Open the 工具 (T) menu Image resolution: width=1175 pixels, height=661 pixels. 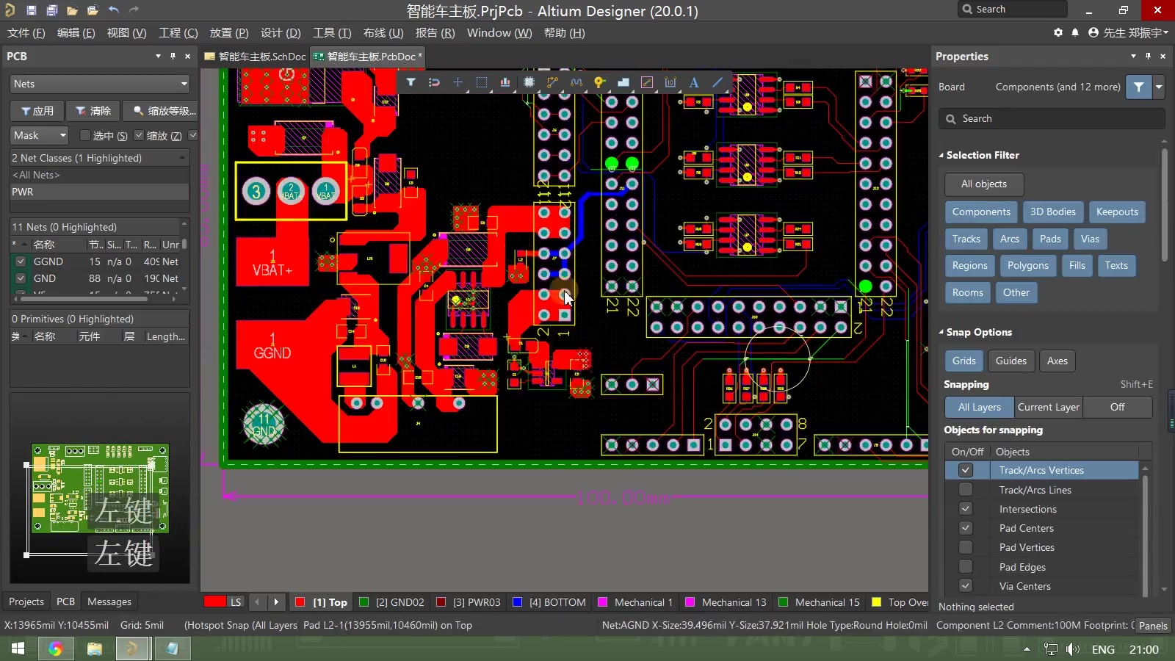coord(332,32)
